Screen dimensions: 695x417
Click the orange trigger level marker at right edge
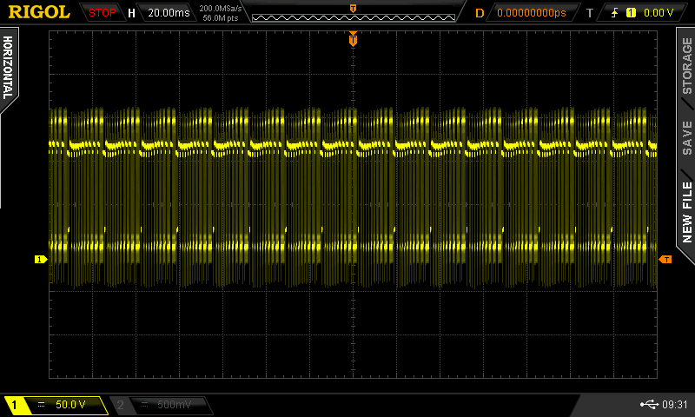665,259
